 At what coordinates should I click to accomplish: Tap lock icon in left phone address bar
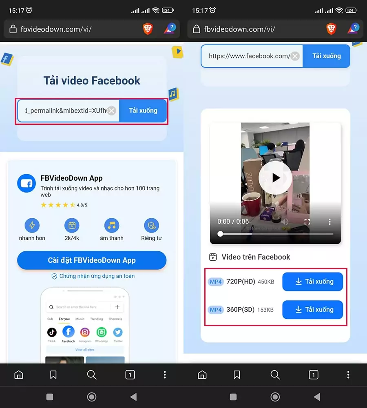(x=13, y=29)
